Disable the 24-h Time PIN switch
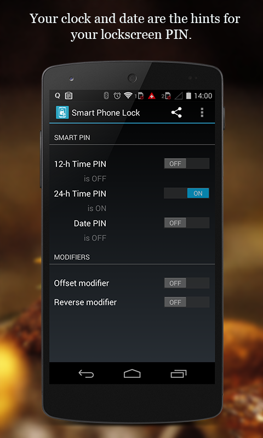The height and width of the screenshot is (438, 263). [186, 193]
